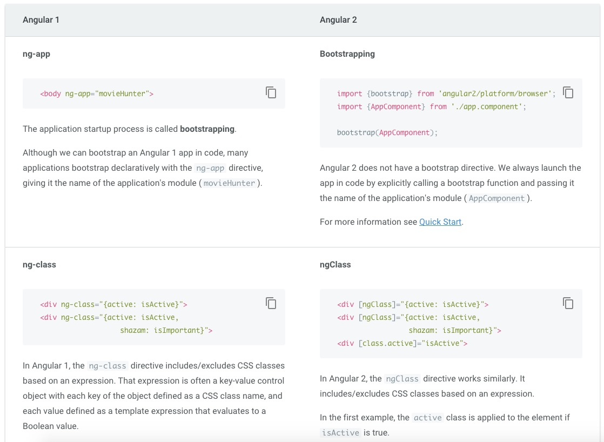Viewport: 604px width, 442px height.
Task: Click the import {bootstrap} code line
Action: pyautogui.click(x=446, y=93)
